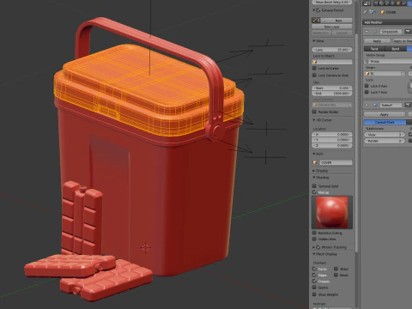Toggle SimpleDeform render visibility camera icon

[x=407, y=32]
